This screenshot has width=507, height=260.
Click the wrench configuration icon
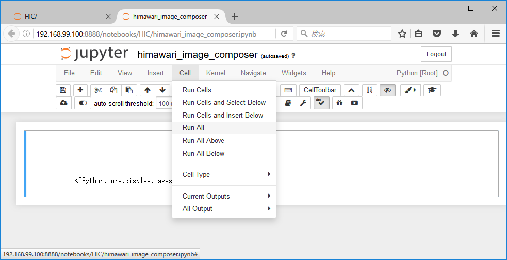pos(303,103)
